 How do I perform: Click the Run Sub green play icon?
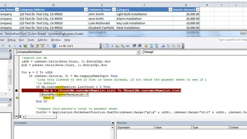click(9, 46)
